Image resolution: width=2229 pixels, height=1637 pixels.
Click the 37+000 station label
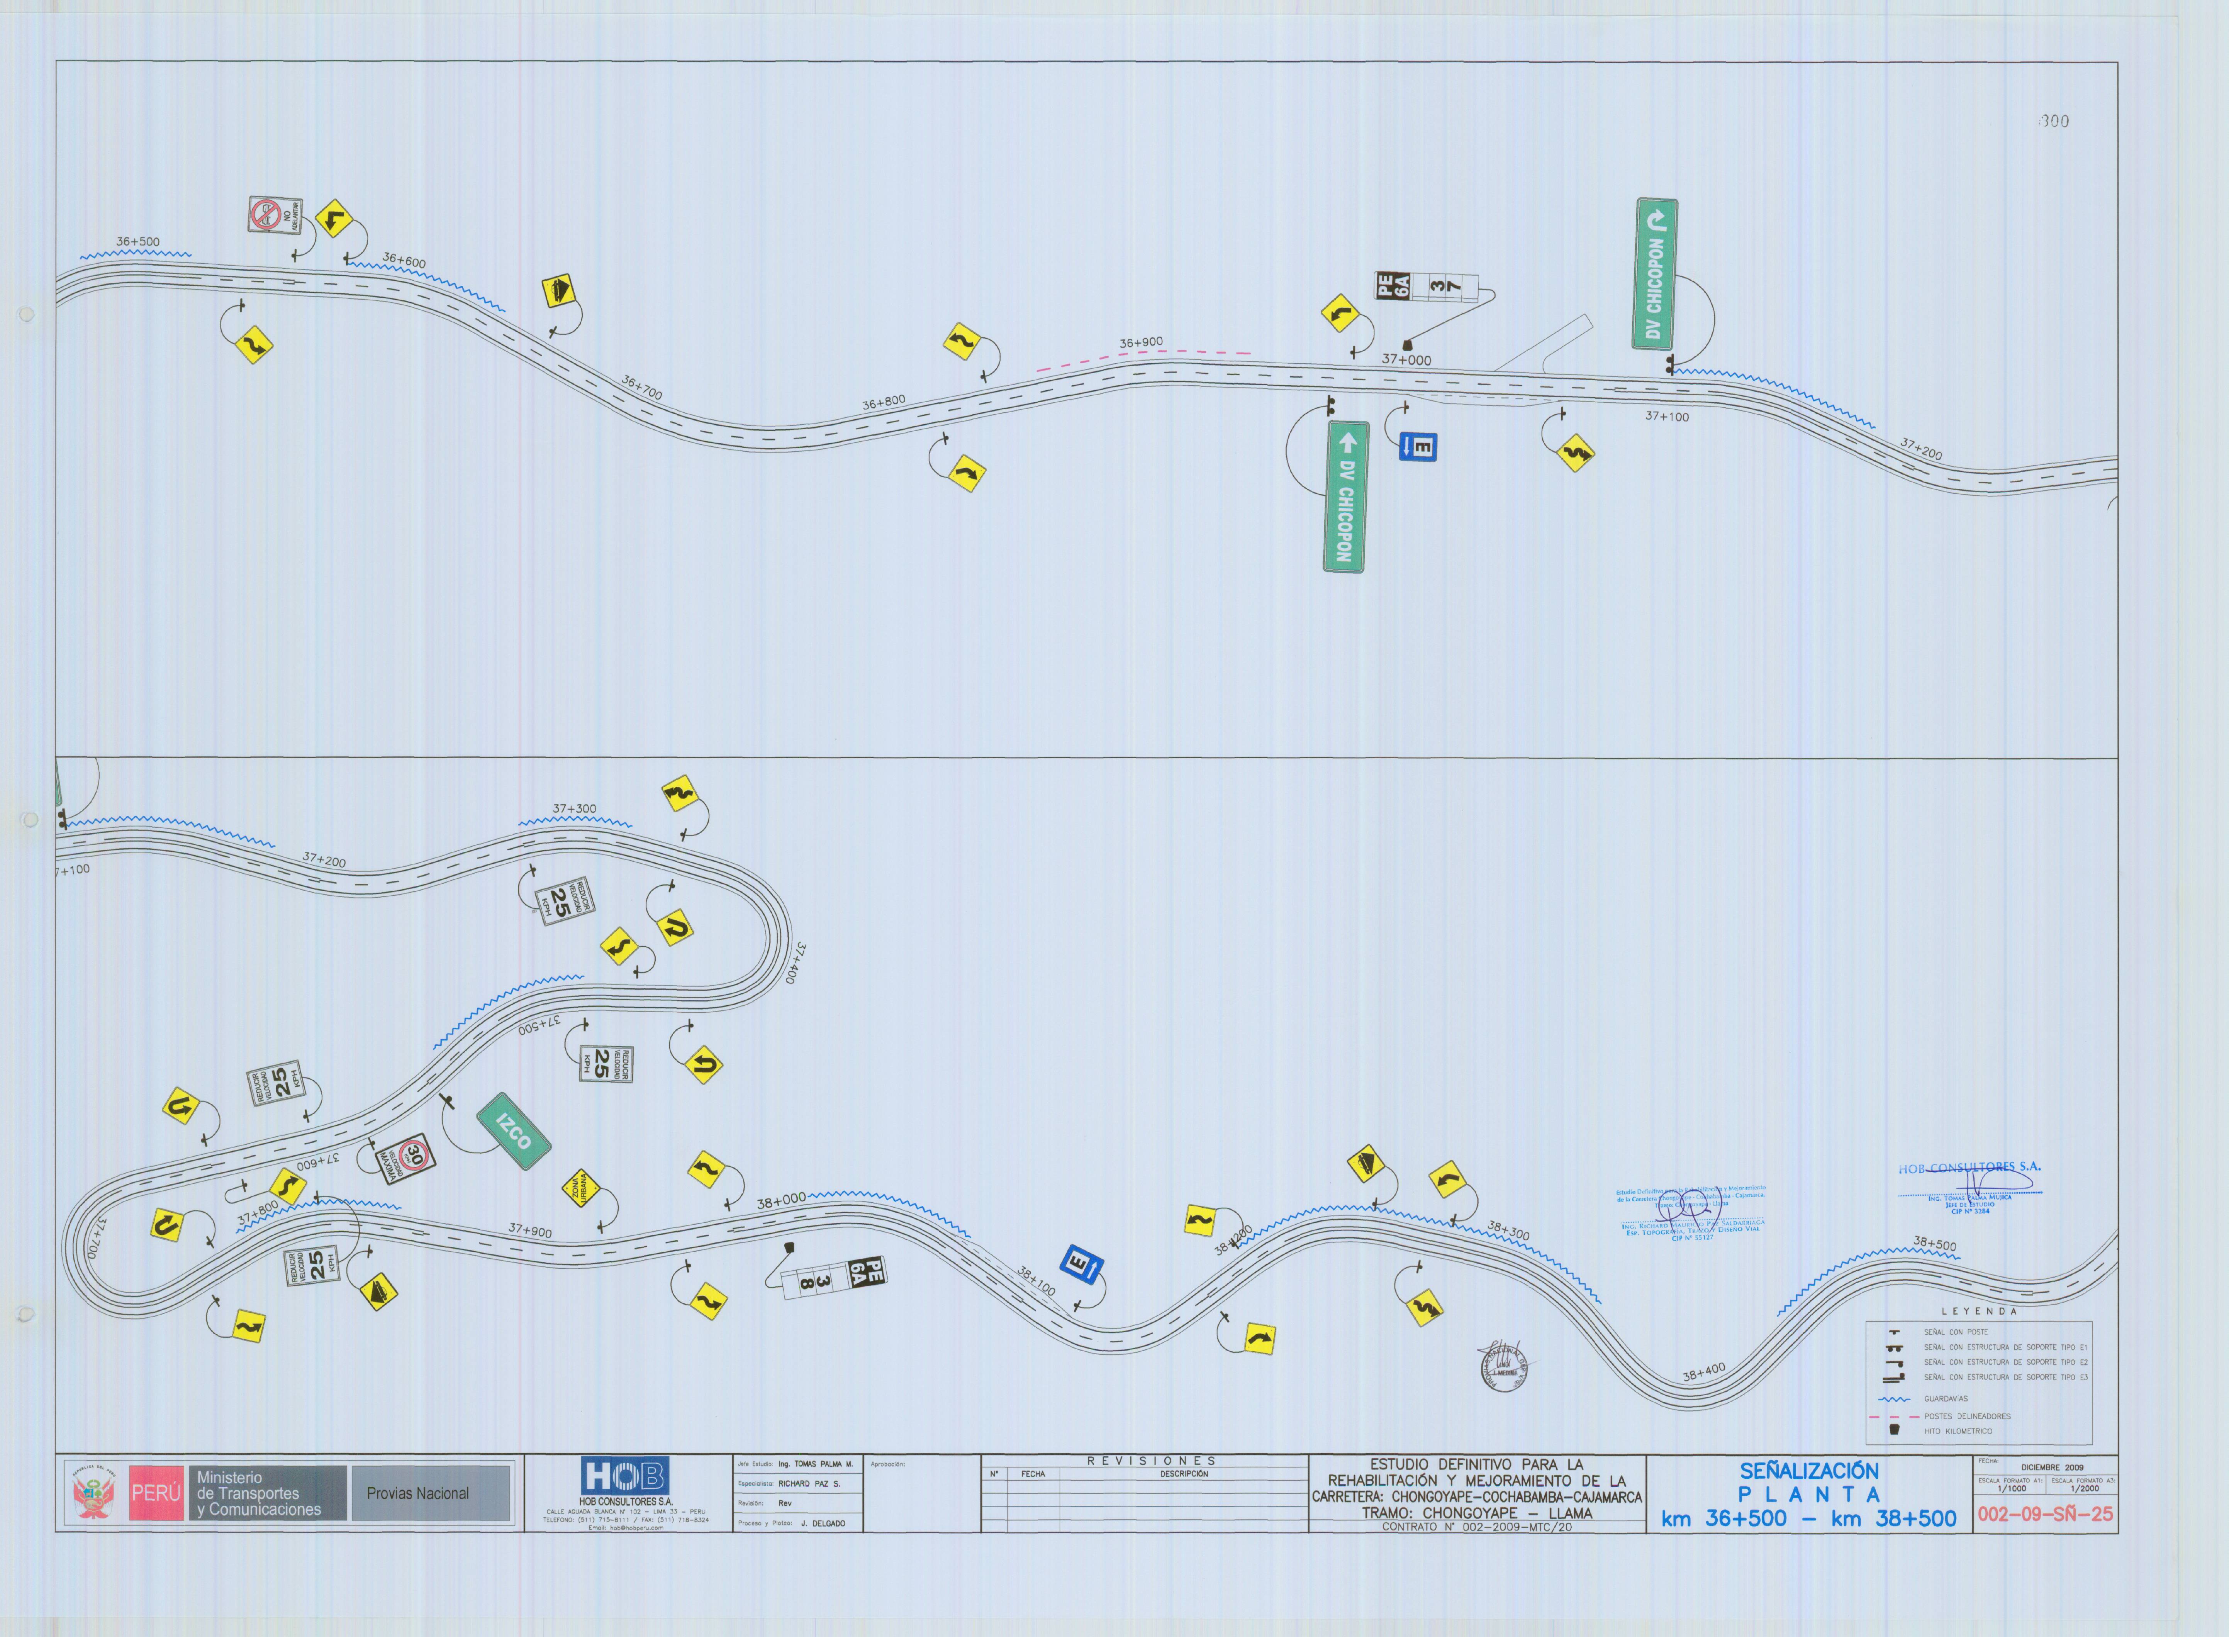(1406, 361)
